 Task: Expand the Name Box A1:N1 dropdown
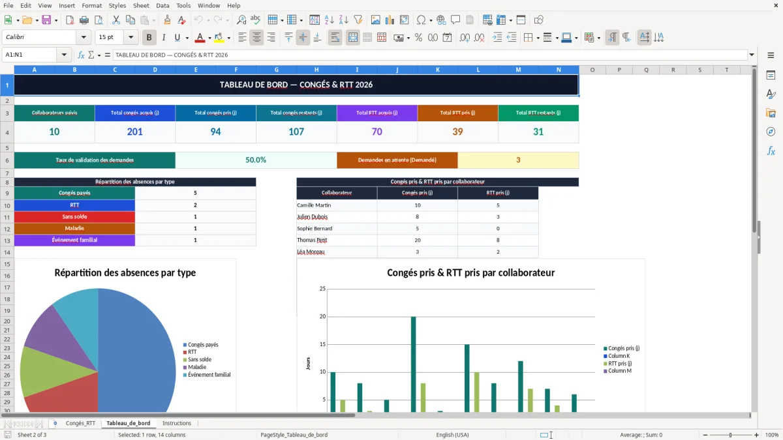(x=64, y=55)
